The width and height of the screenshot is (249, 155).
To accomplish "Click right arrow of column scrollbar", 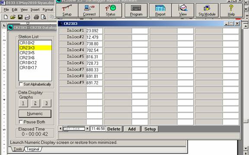I will [x=87, y=129].
